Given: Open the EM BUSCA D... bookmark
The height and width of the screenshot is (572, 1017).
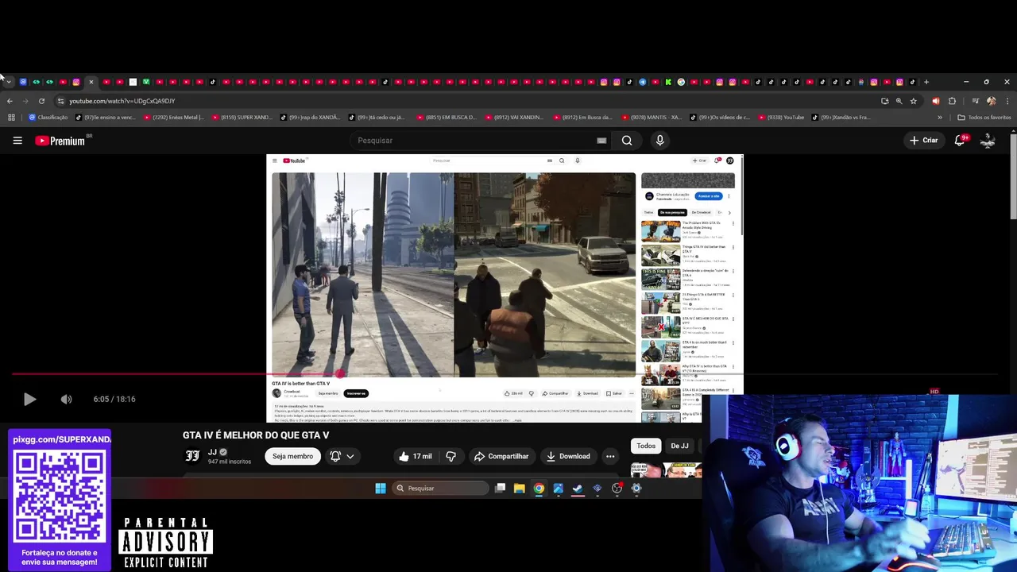Looking at the screenshot, I should coord(445,118).
